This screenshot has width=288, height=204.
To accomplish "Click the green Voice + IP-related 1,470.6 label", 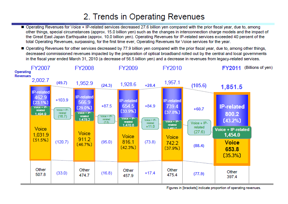I will tap(128, 122).
